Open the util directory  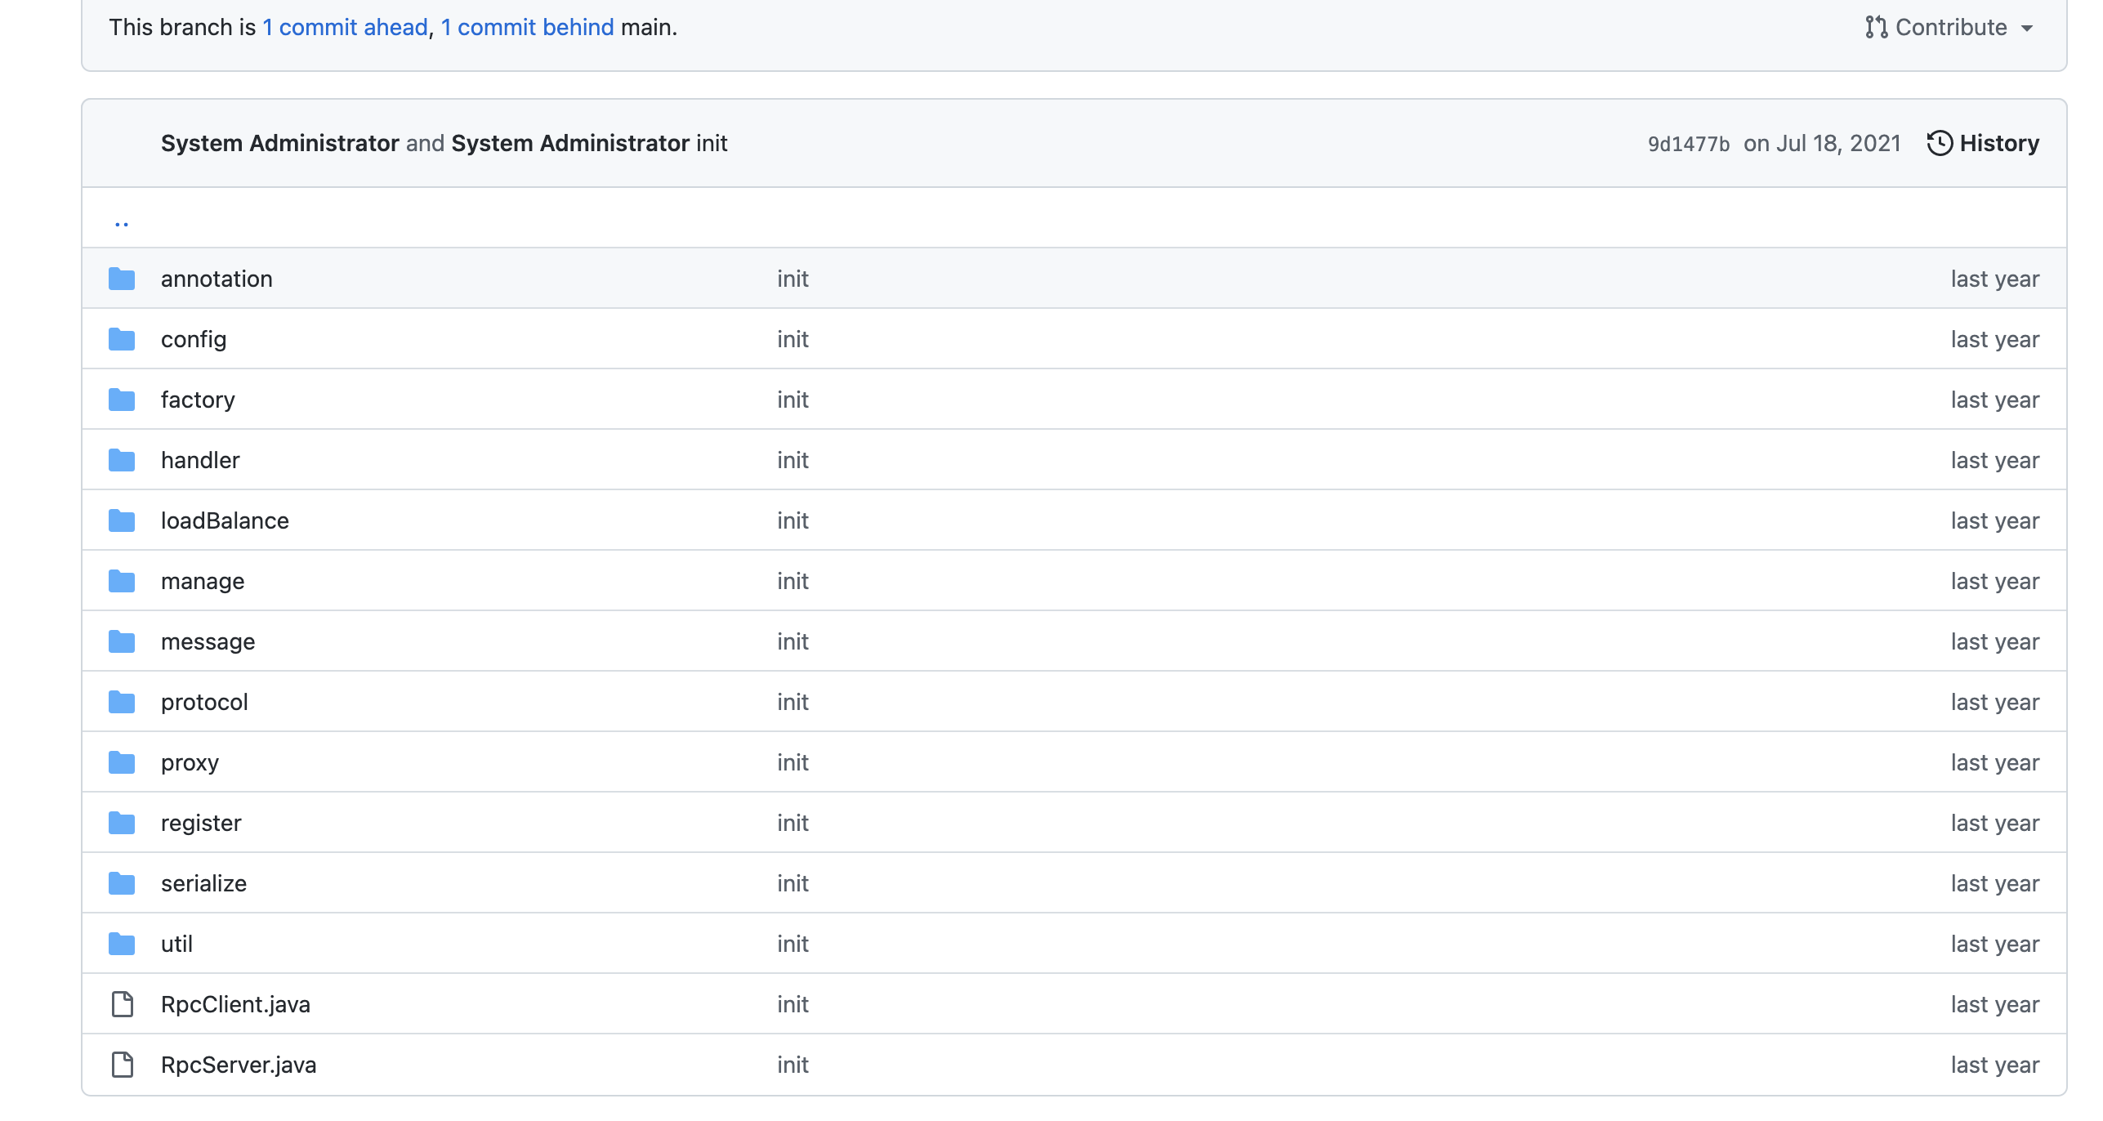coord(176,944)
